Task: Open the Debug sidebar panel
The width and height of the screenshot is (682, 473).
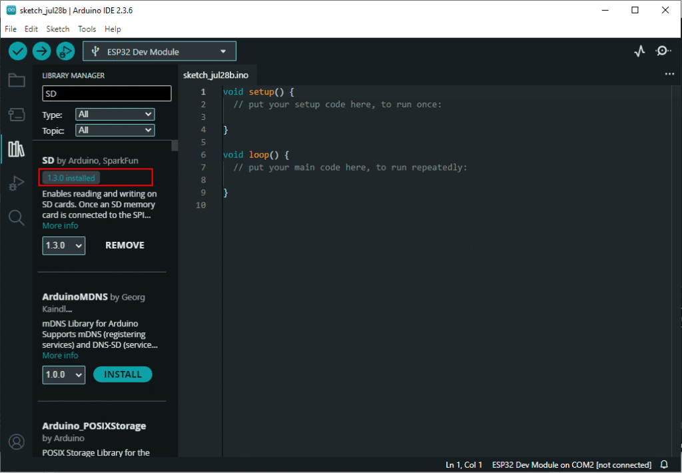Action: coord(17,183)
